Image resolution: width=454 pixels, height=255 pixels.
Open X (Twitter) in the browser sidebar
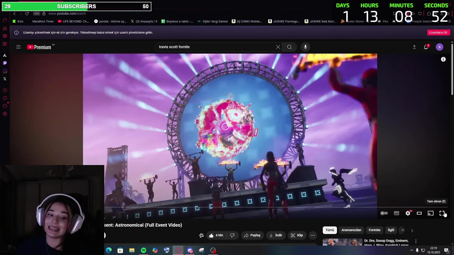[5, 79]
